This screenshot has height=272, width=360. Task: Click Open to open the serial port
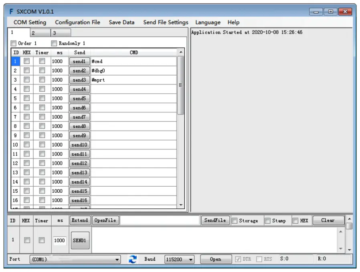pos(216,259)
